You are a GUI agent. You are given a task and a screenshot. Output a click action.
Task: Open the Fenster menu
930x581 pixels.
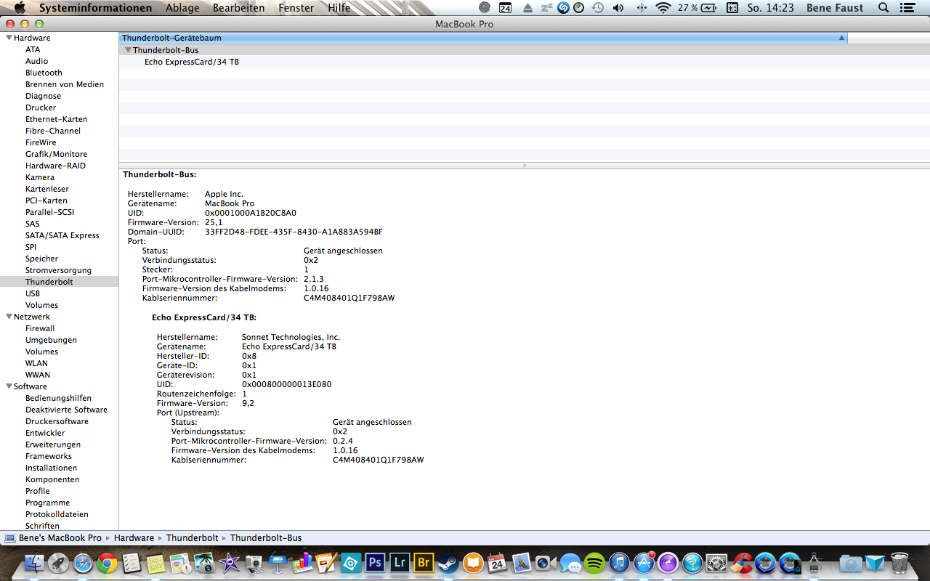point(296,8)
